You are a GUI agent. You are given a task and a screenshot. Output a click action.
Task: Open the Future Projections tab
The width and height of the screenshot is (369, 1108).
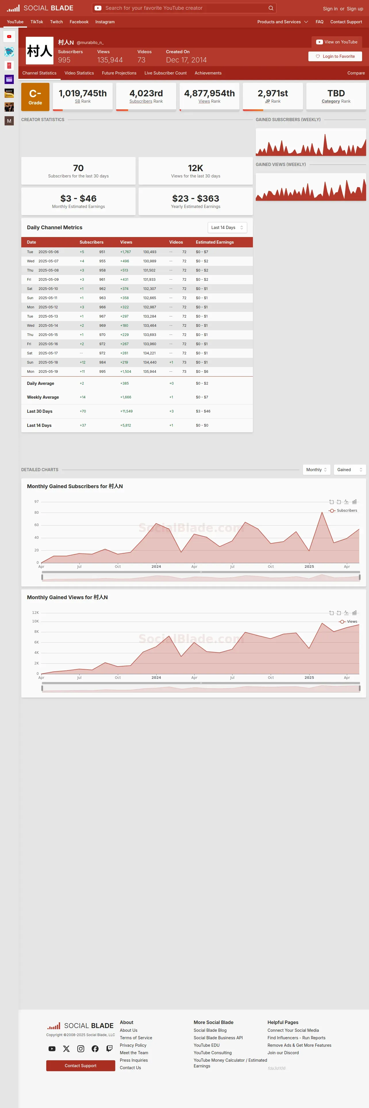click(x=119, y=73)
